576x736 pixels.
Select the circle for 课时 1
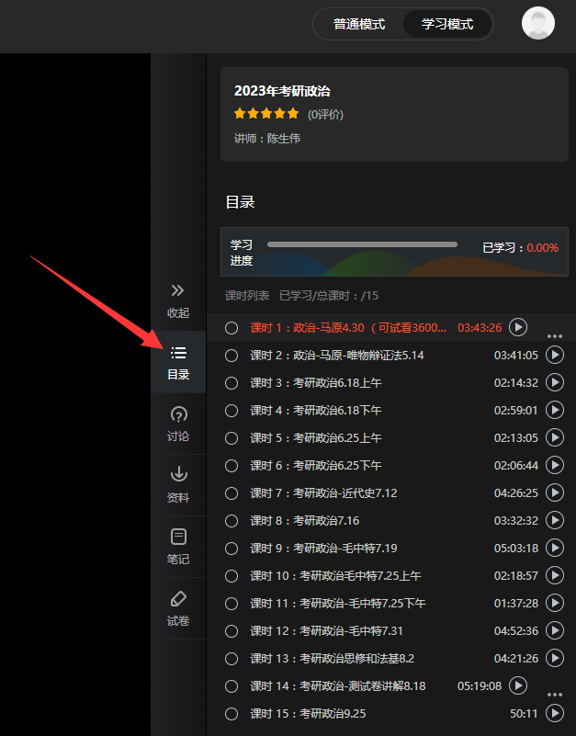232,328
